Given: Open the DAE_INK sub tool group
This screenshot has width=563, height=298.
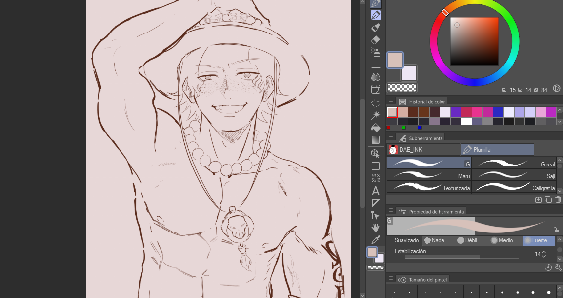Looking at the screenshot, I should (x=423, y=150).
